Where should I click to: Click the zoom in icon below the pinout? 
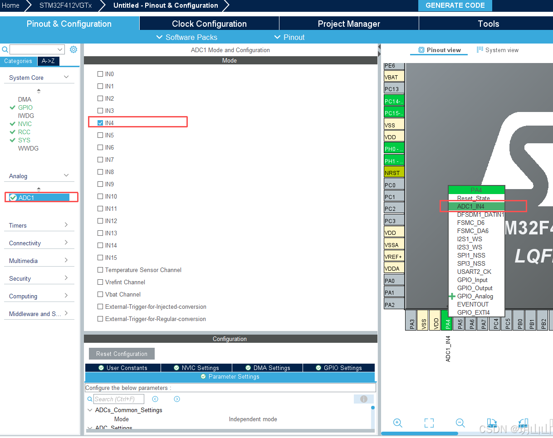(398, 423)
